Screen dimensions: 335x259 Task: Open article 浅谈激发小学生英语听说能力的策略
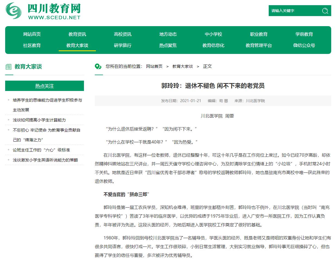click(x=45, y=160)
